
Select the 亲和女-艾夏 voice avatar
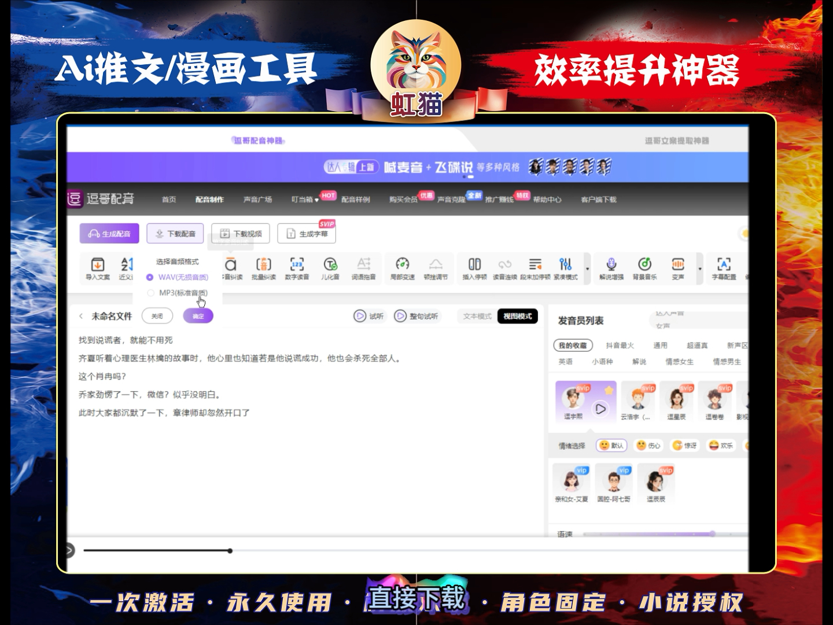coord(571,480)
